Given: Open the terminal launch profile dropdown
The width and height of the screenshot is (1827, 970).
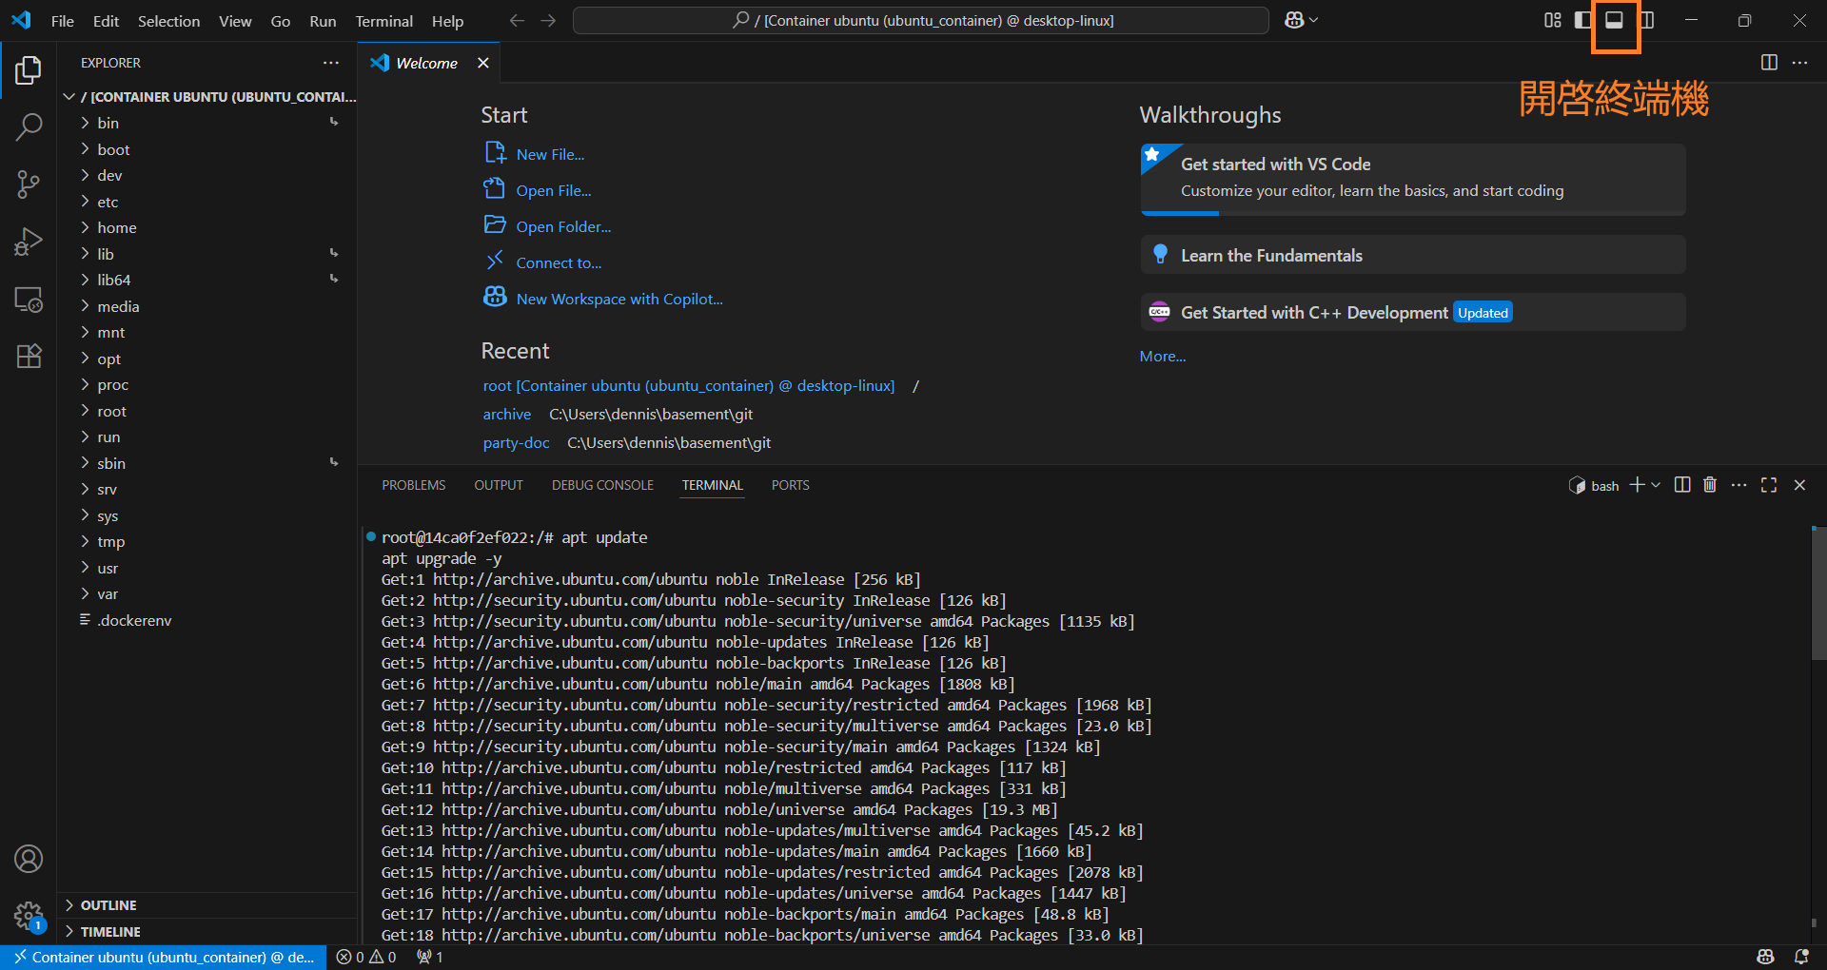Looking at the screenshot, I should (1656, 485).
